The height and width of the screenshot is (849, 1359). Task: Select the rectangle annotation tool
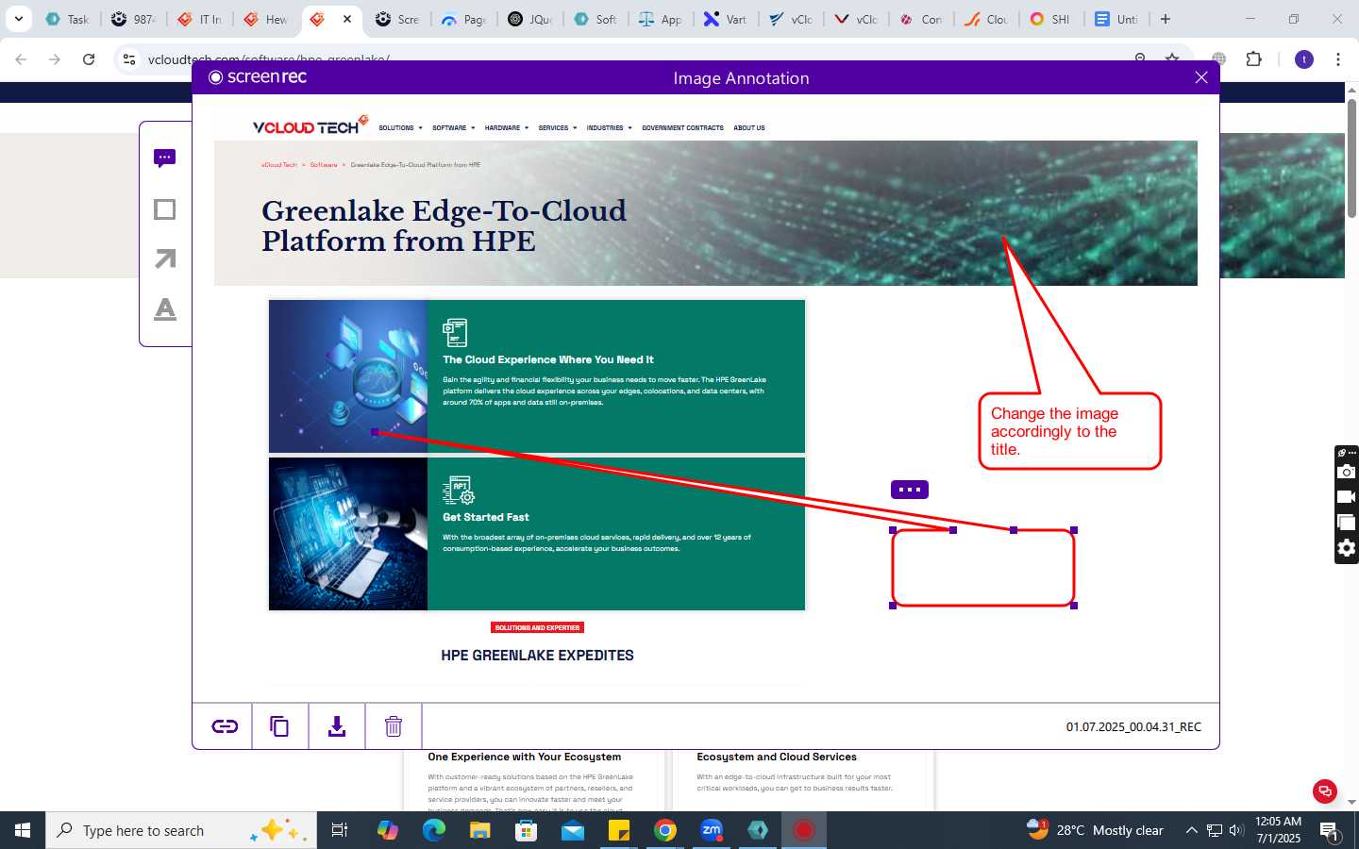pos(164,209)
